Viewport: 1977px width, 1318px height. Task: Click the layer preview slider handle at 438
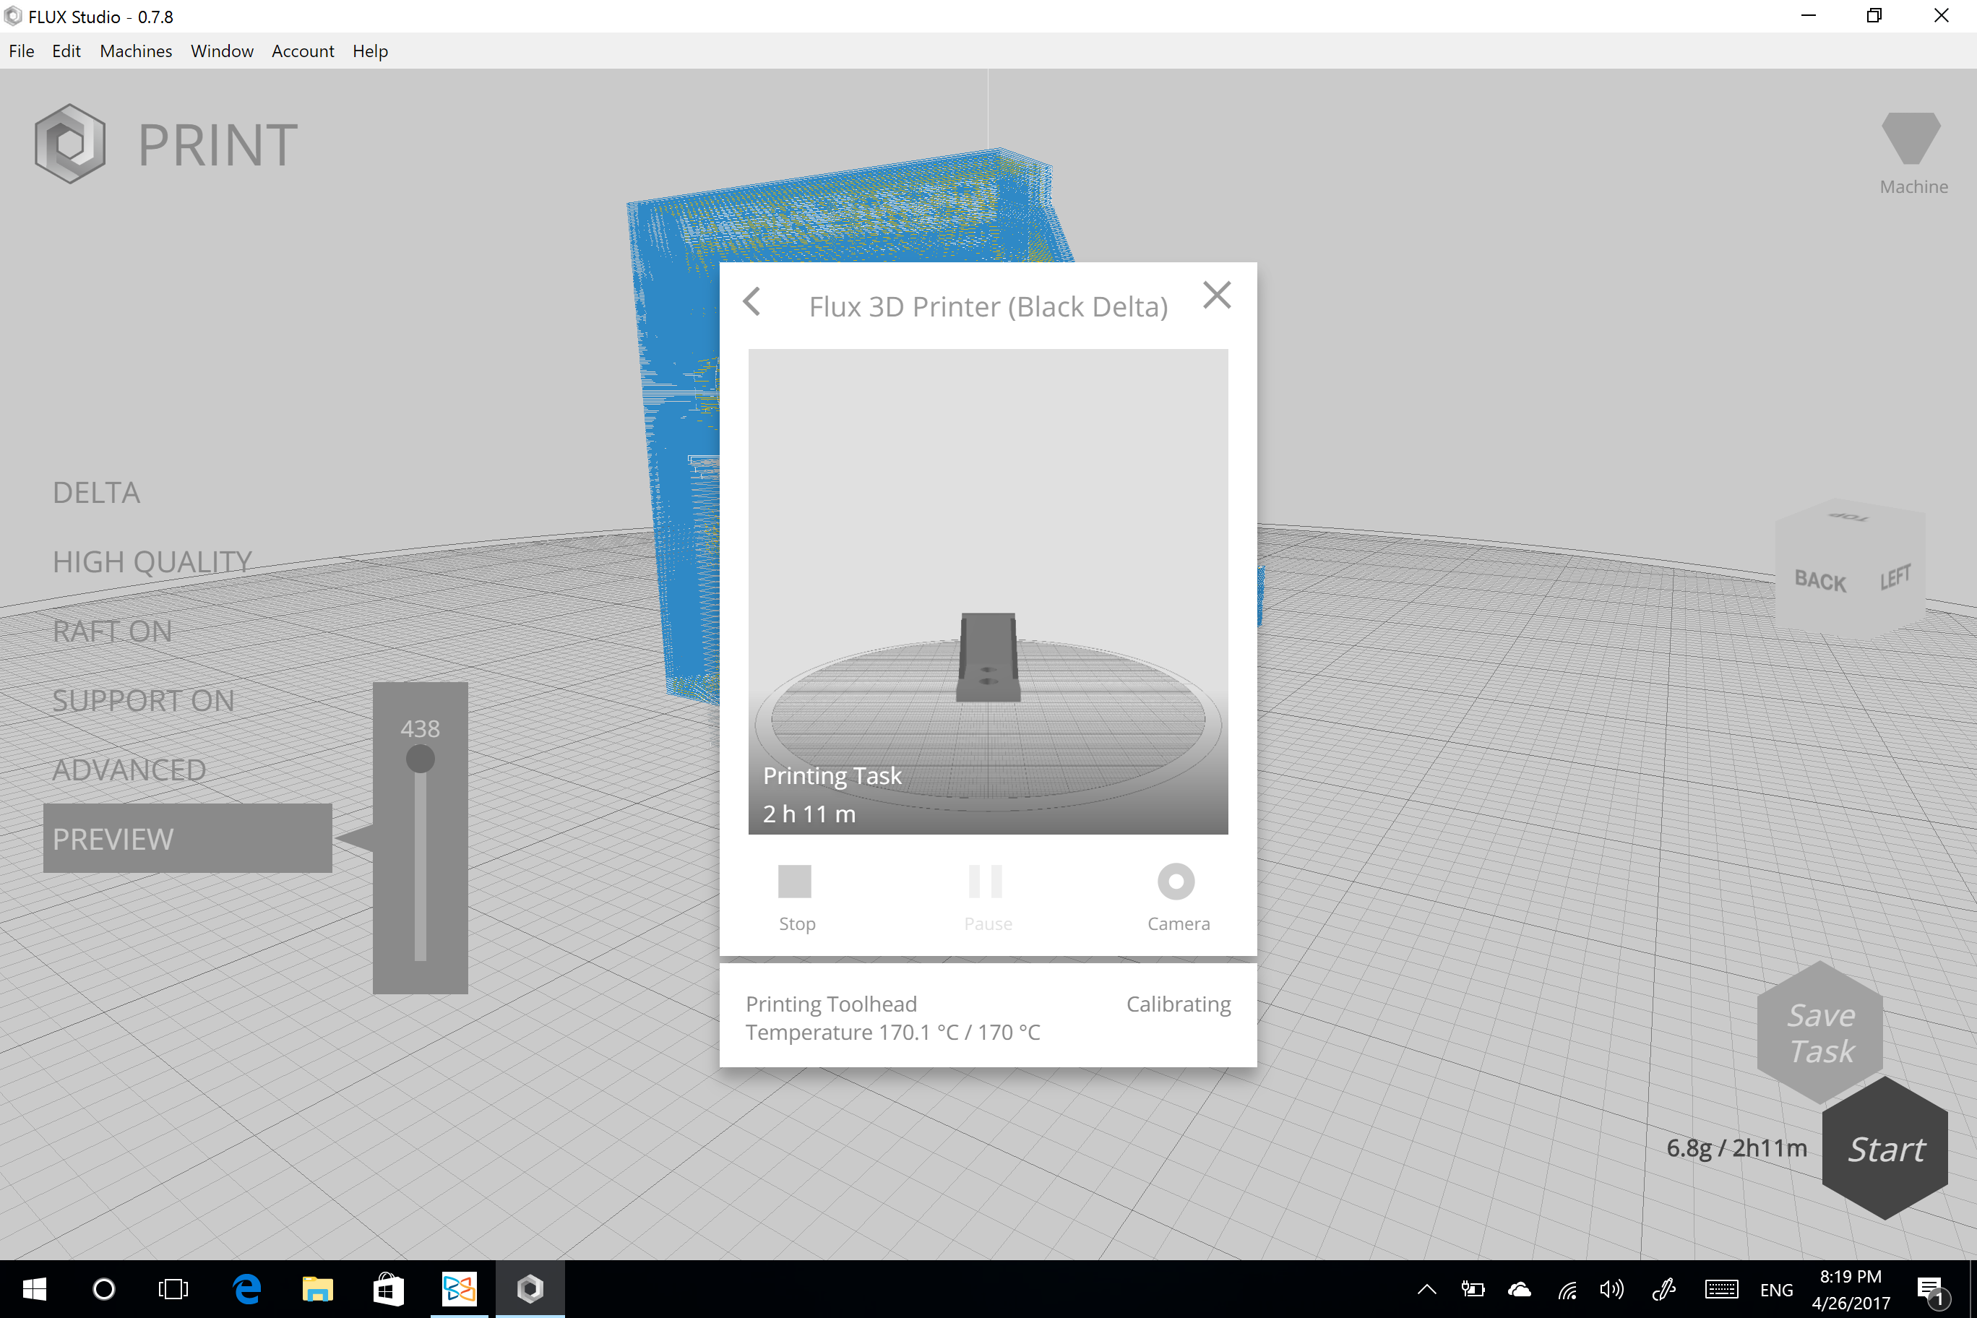point(421,759)
